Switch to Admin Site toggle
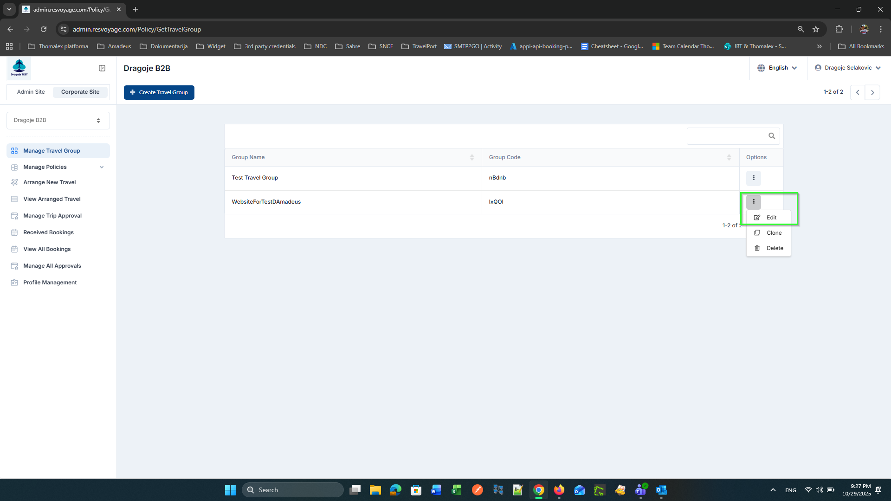This screenshot has width=891, height=501. click(31, 92)
